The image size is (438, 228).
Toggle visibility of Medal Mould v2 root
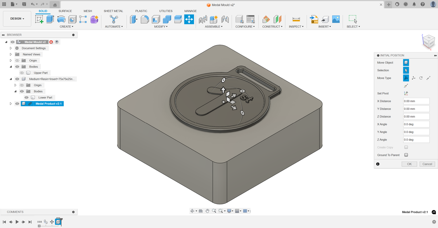[13, 42]
